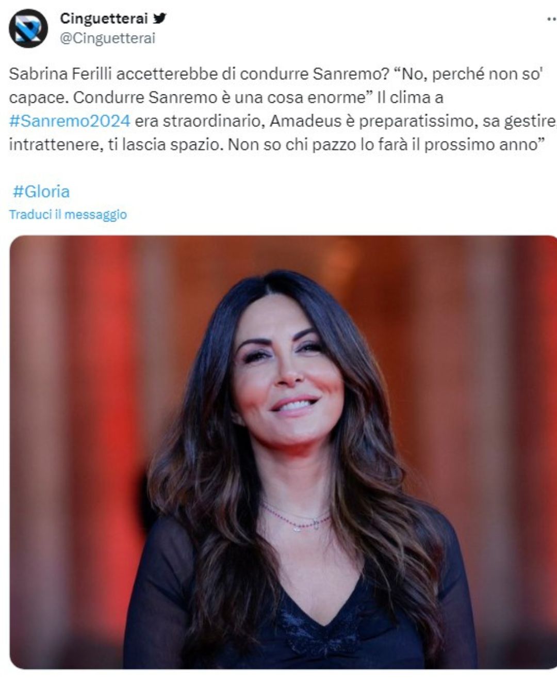This screenshot has height=684, width=557.
Task: Click the necklace in the attached photo
Action: 295,516
